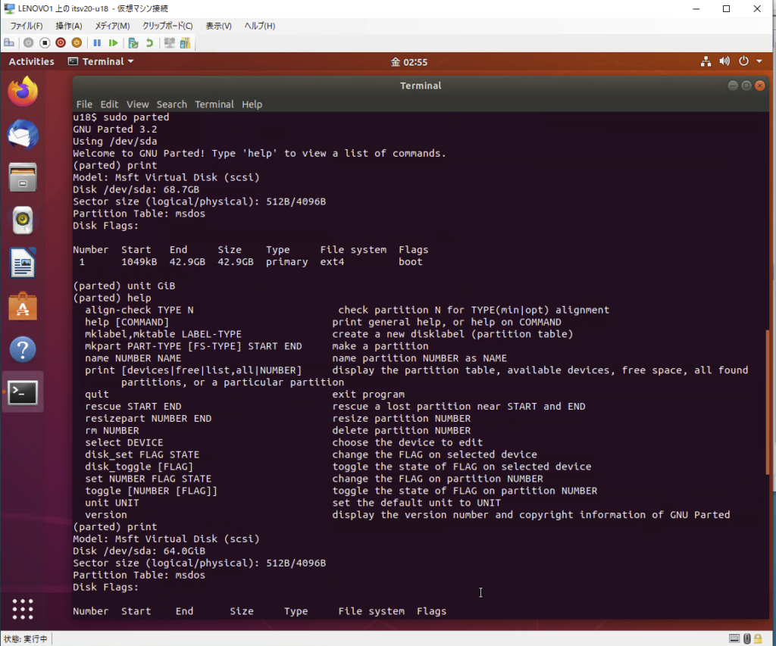Viewport: 776px width, 646px height.
Task: Click the Ctrl+Alt+Del toolbar icon
Action: [x=9, y=43]
